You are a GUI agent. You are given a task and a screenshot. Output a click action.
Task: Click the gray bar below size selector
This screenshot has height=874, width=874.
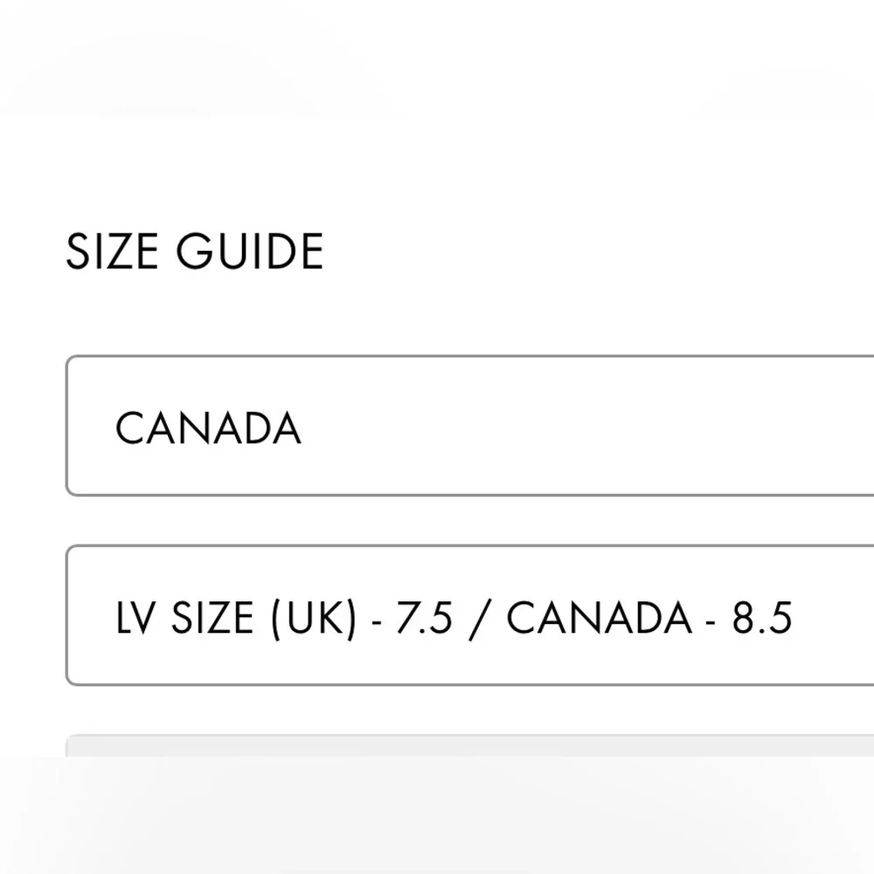tap(470, 746)
